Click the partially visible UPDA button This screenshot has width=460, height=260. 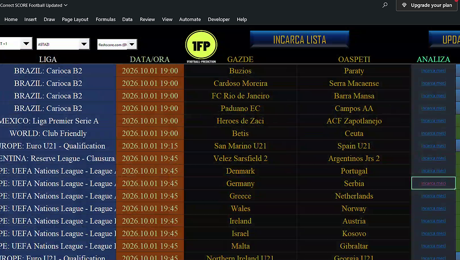[444, 39]
